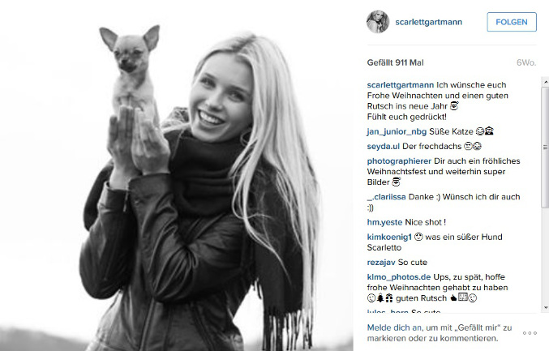Click the 'Gefällt 911 Mal' likes count

395,62
